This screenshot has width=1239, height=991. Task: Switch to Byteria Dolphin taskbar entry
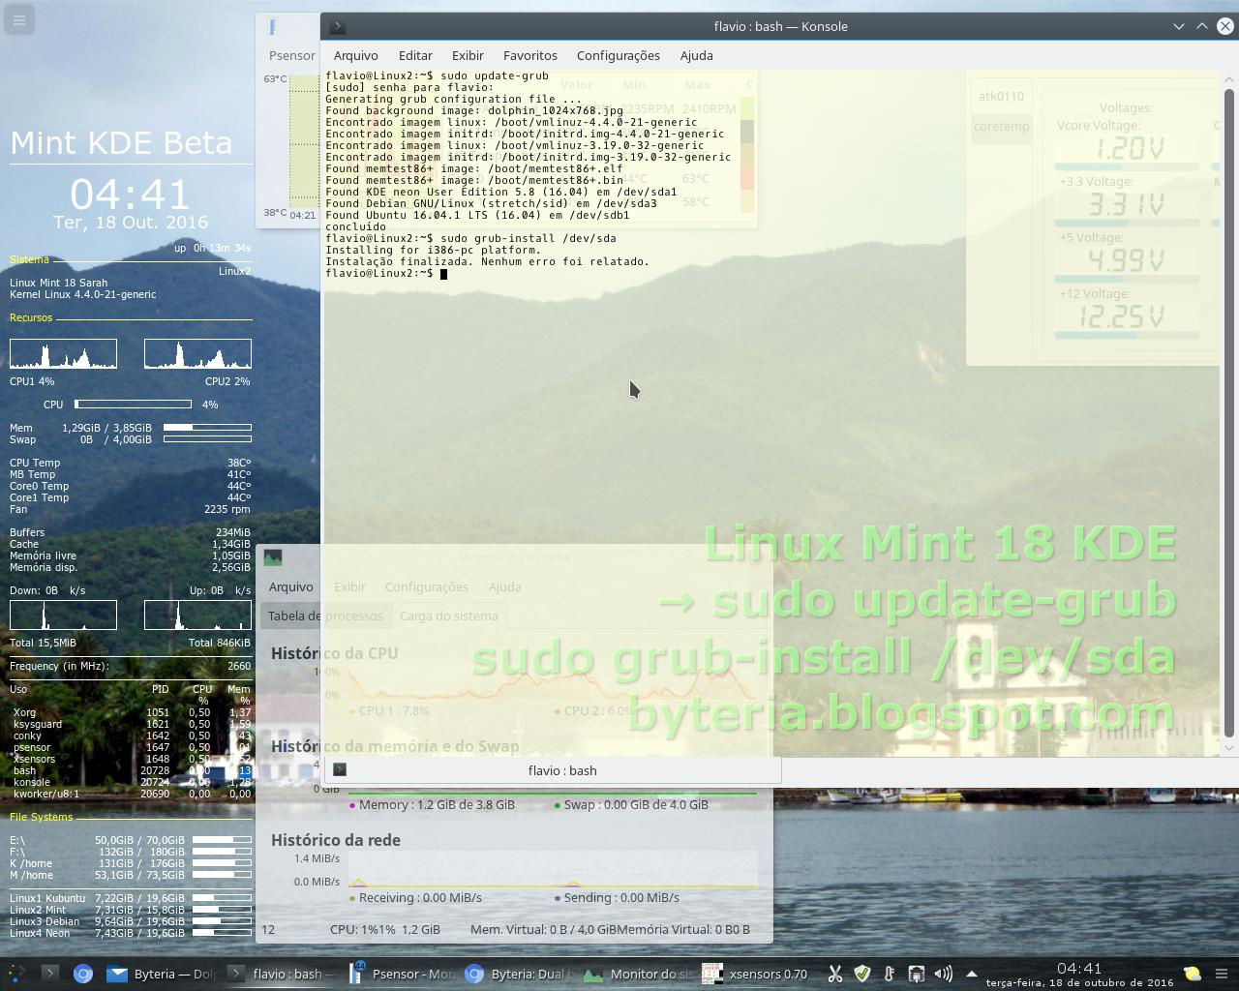pos(162,974)
